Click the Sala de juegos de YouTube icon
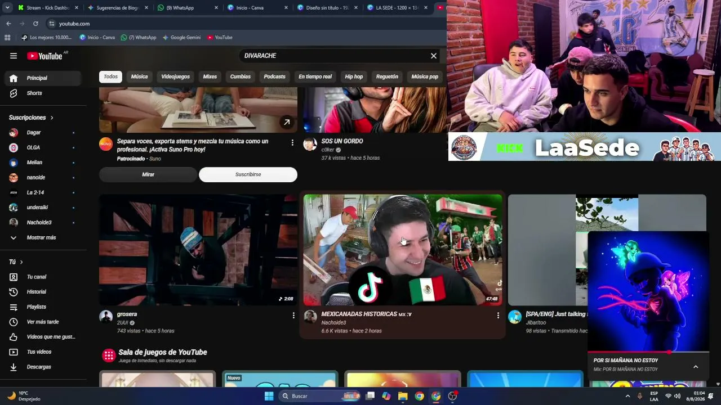The height and width of the screenshot is (405, 721). click(x=108, y=355)
